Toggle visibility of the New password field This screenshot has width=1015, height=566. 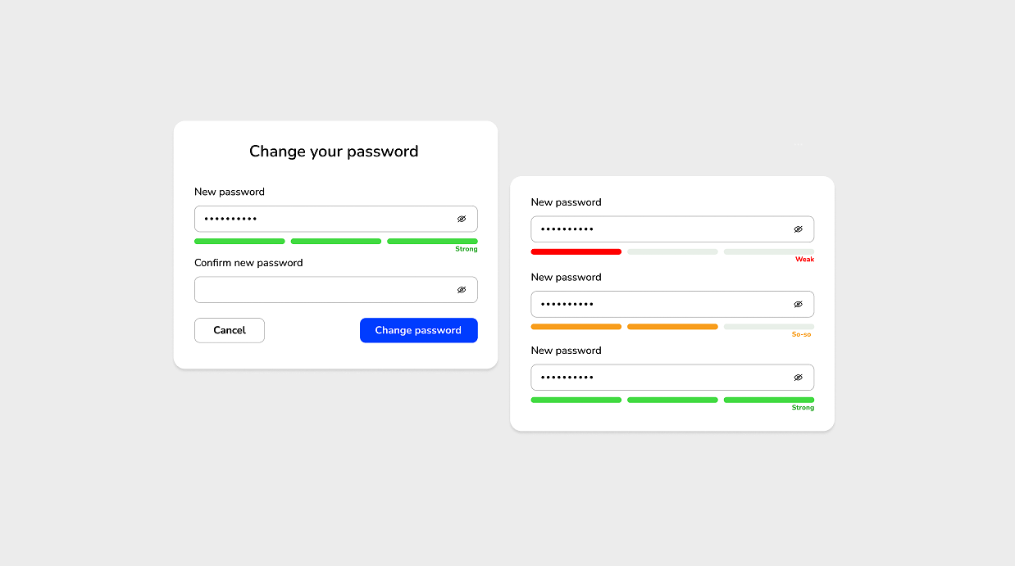pyautogui.click(x=461, y=219)
